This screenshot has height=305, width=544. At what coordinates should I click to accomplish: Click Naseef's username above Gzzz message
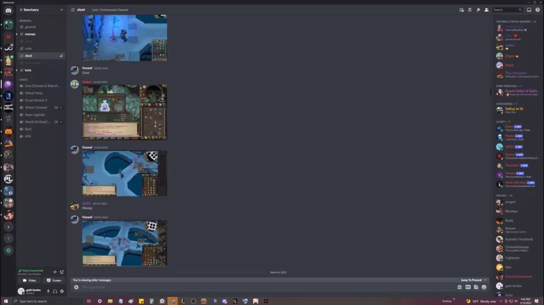coord(87,68)
